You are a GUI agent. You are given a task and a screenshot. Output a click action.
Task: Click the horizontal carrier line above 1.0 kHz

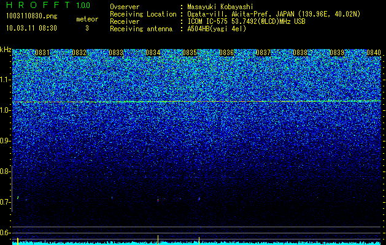tap(197, 102)
